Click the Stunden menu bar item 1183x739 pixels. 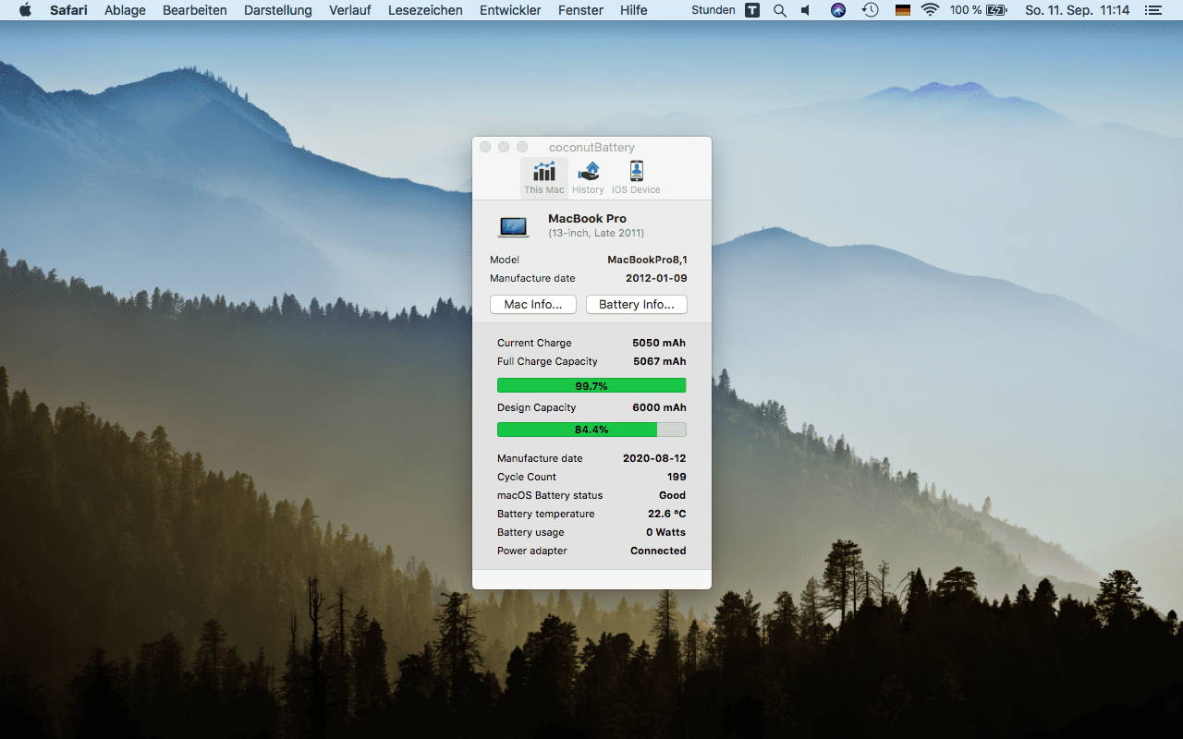(713, 10)
